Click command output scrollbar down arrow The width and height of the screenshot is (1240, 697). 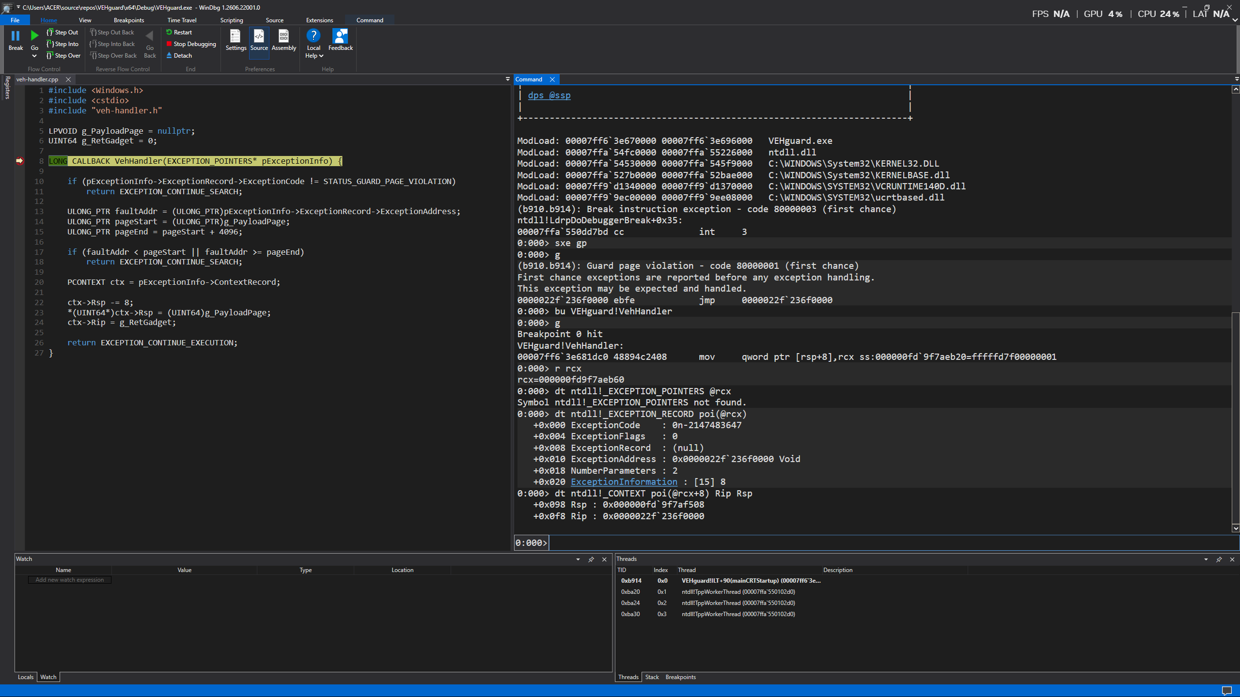(1236, 528)
